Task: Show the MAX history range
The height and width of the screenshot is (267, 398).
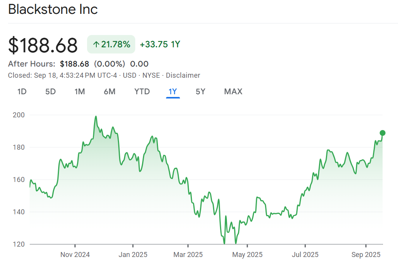Action: click(x=233, y=92)
